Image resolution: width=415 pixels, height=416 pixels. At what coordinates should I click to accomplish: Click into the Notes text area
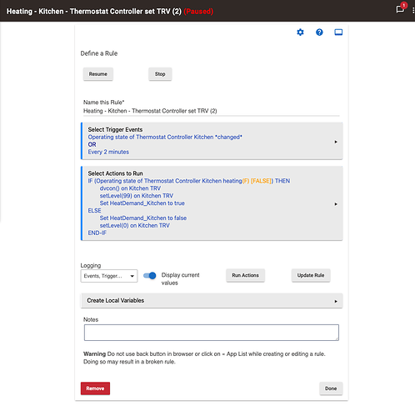point(212,333)
